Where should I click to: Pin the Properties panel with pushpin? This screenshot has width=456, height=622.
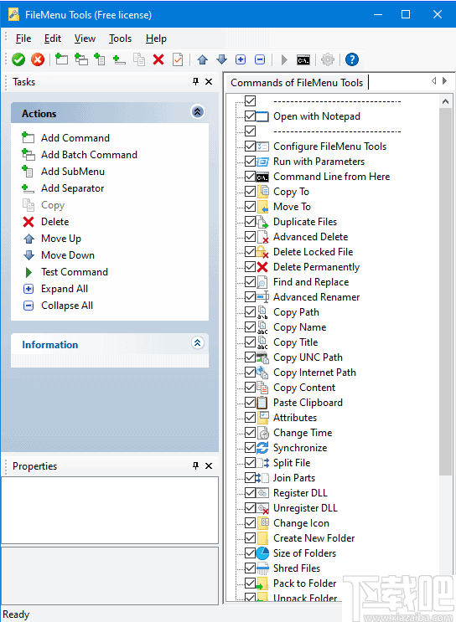click(x=195, y=465)
